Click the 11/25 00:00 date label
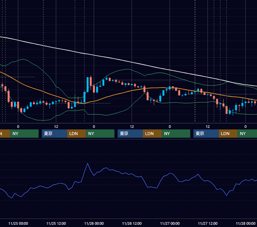Screen dimensions: 257x227 click(x=18, y=223)
